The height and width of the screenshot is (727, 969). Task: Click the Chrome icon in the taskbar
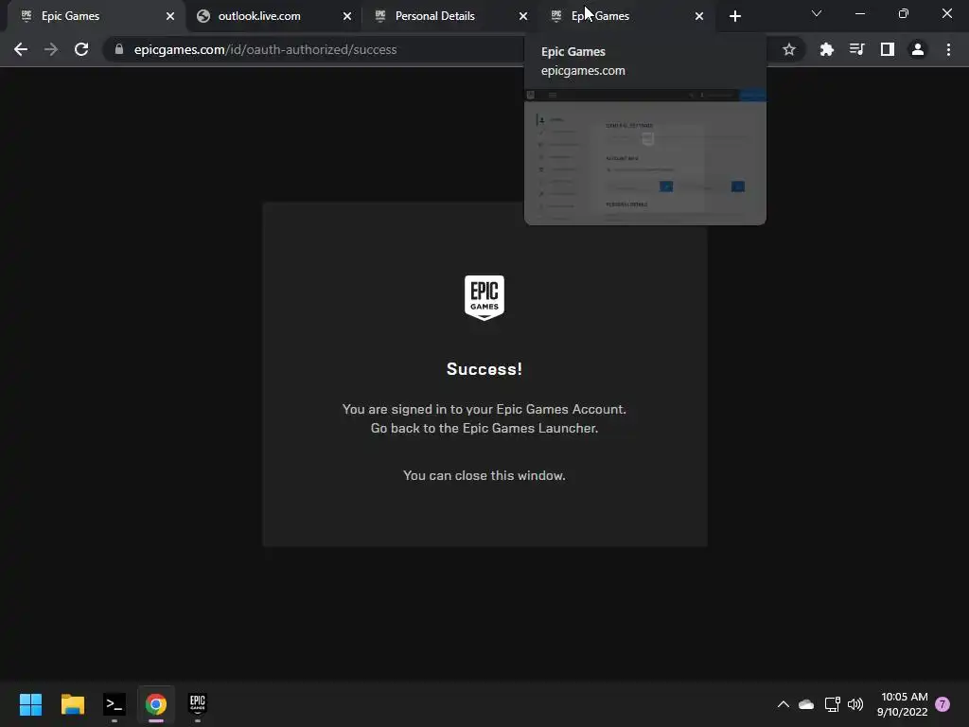point(156,704)
